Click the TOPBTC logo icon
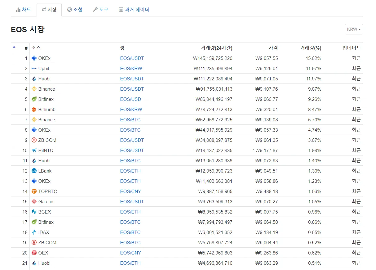 pyautogui.click(x=34, y=191)
